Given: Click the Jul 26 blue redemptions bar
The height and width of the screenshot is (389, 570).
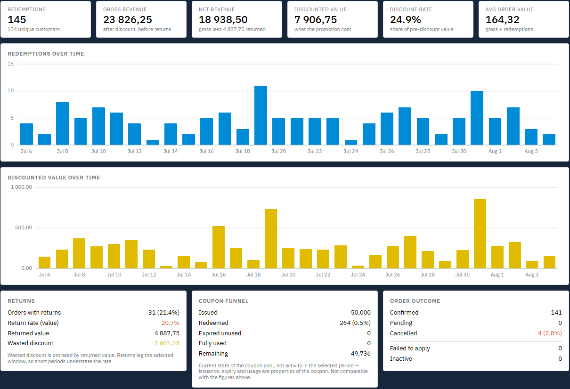Looking at the screenshot, I should tap(387, 129).
